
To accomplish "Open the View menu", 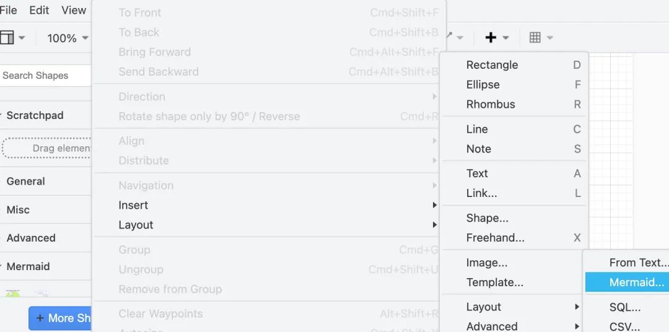I will (74, 11).
